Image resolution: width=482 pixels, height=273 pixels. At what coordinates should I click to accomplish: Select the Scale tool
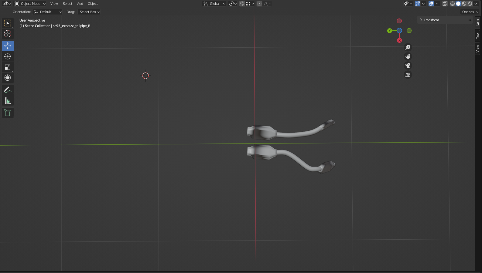click(x=8, y=67)
